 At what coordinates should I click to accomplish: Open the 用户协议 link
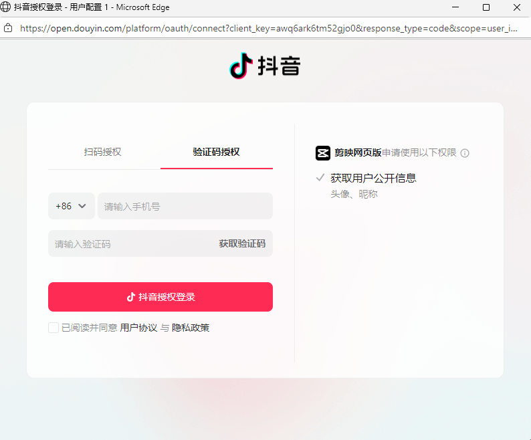click(138, 328)
